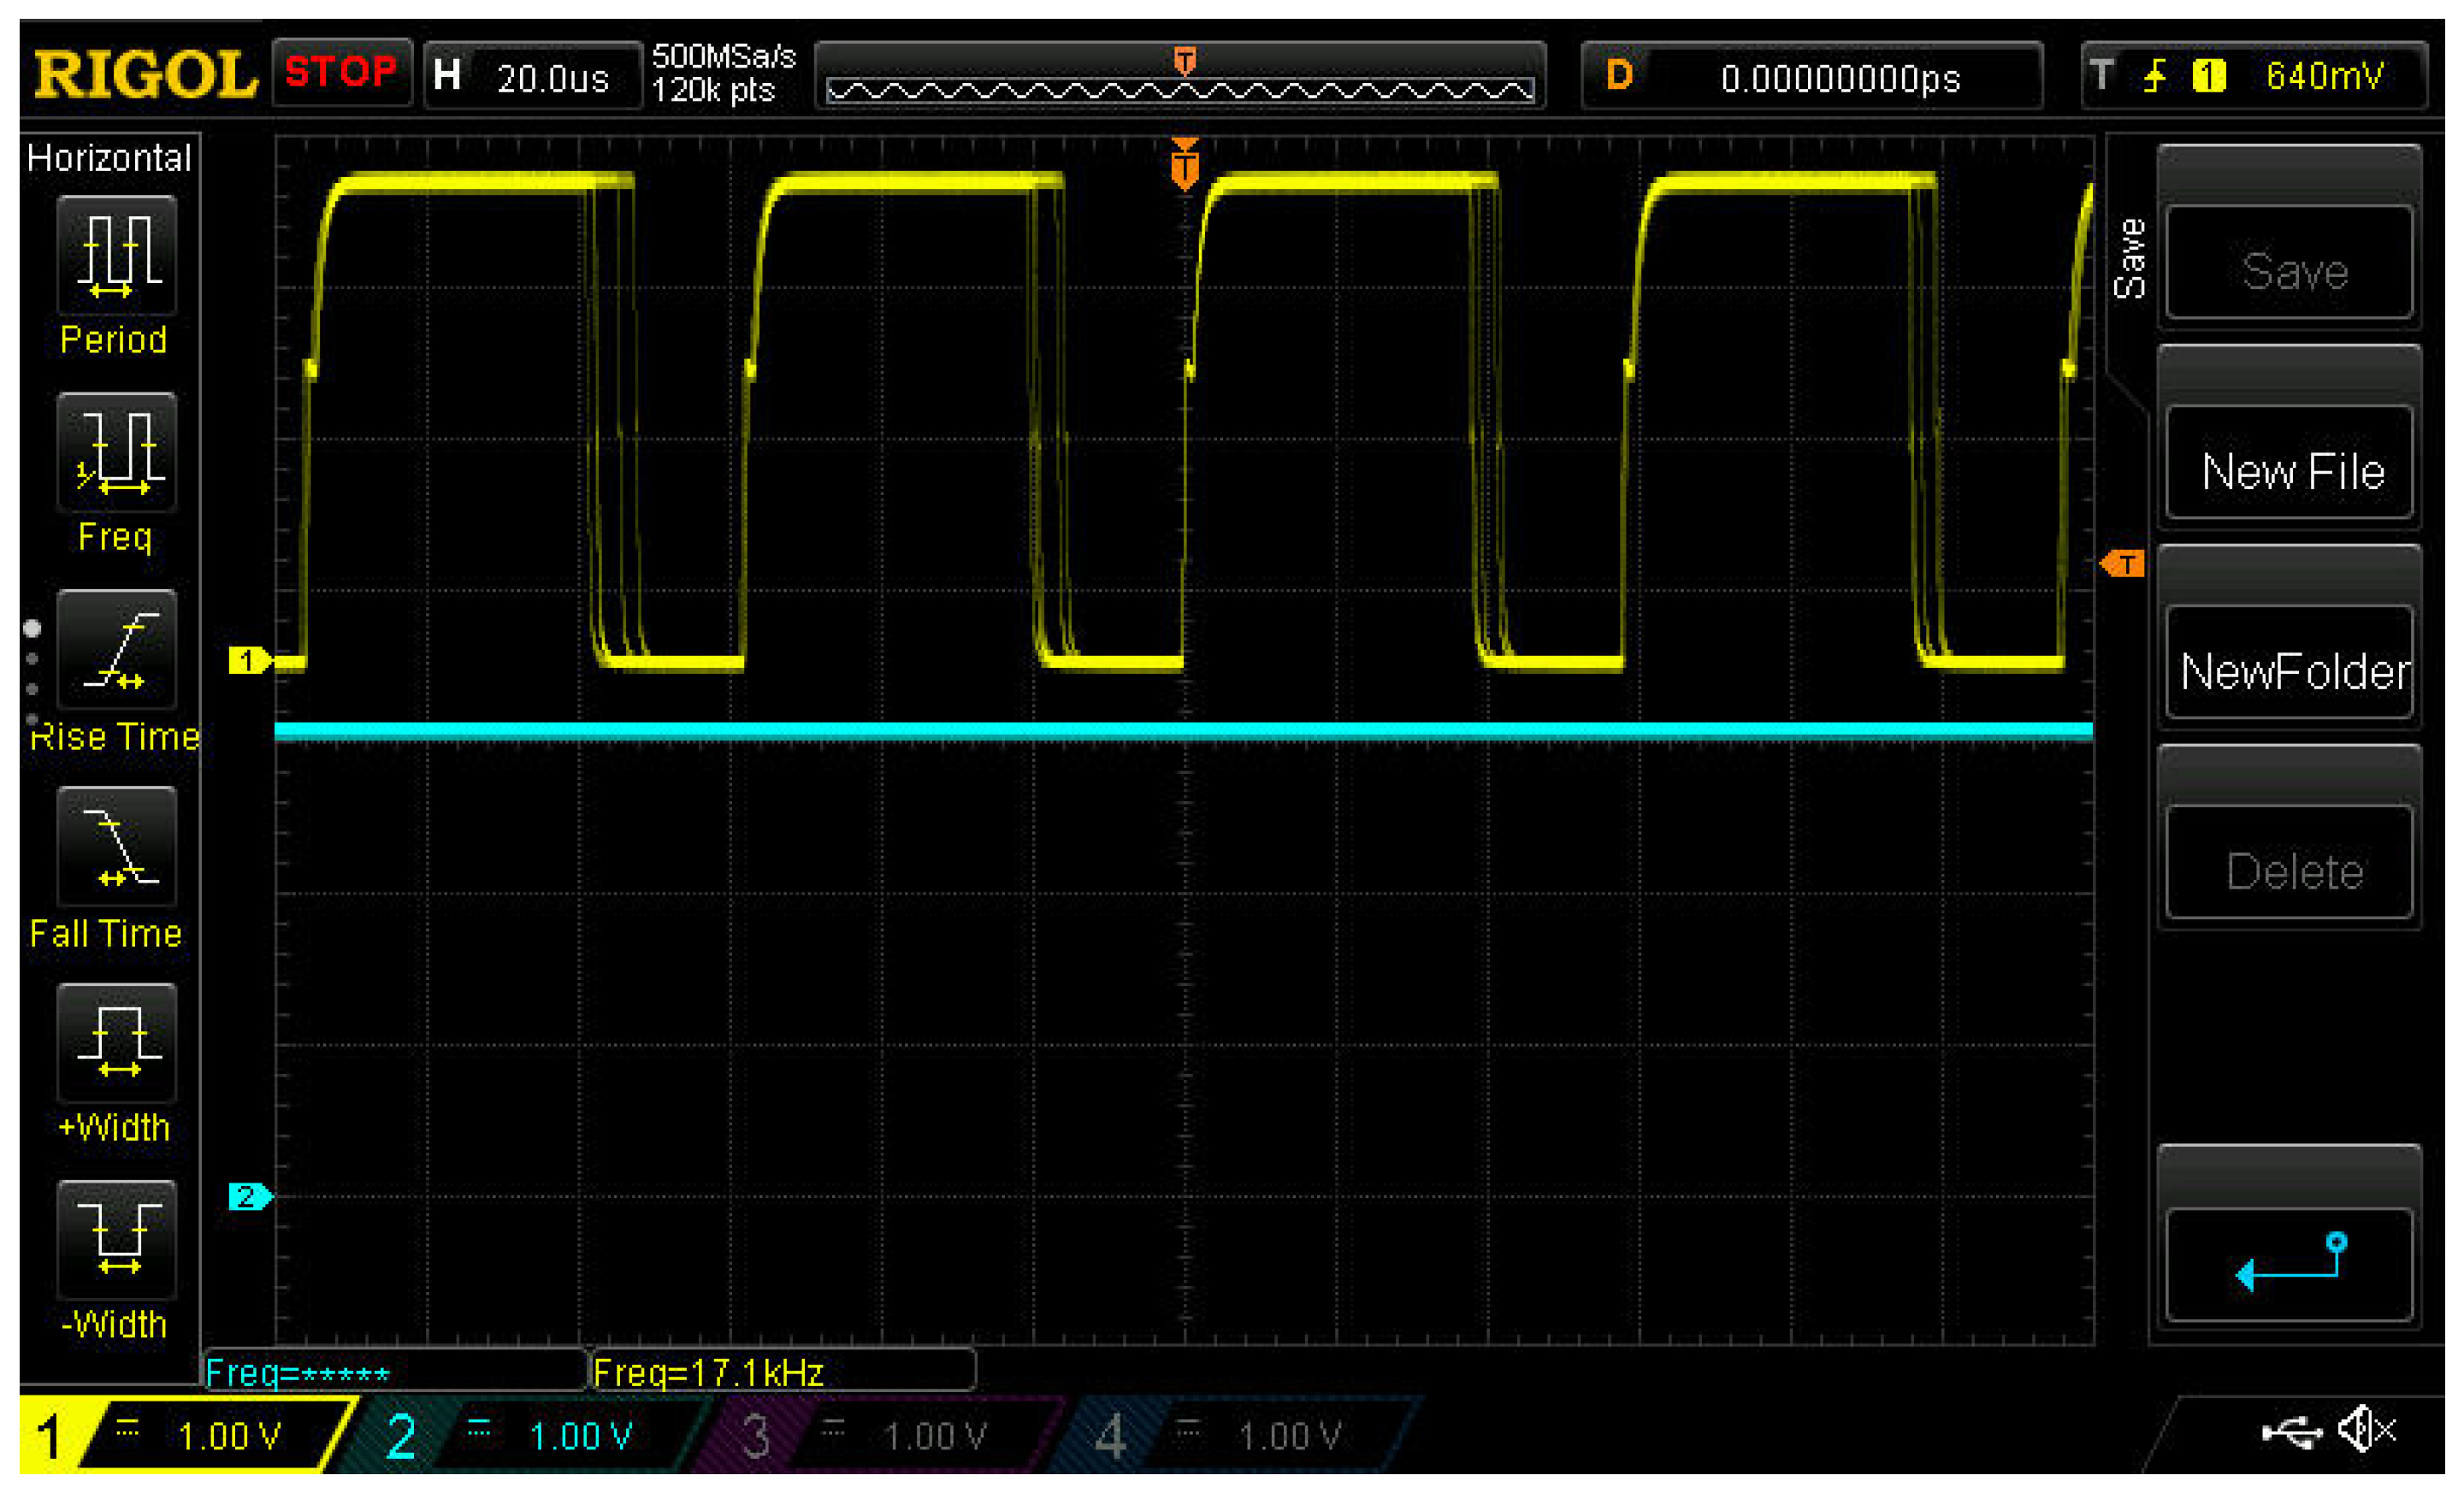Click the STOP run state indicator
Screen dimensions: 2464x1493
[341, 72]
